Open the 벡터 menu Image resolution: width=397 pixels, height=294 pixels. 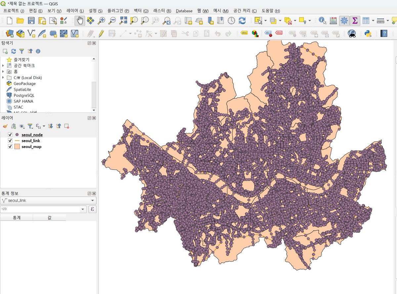141,11
